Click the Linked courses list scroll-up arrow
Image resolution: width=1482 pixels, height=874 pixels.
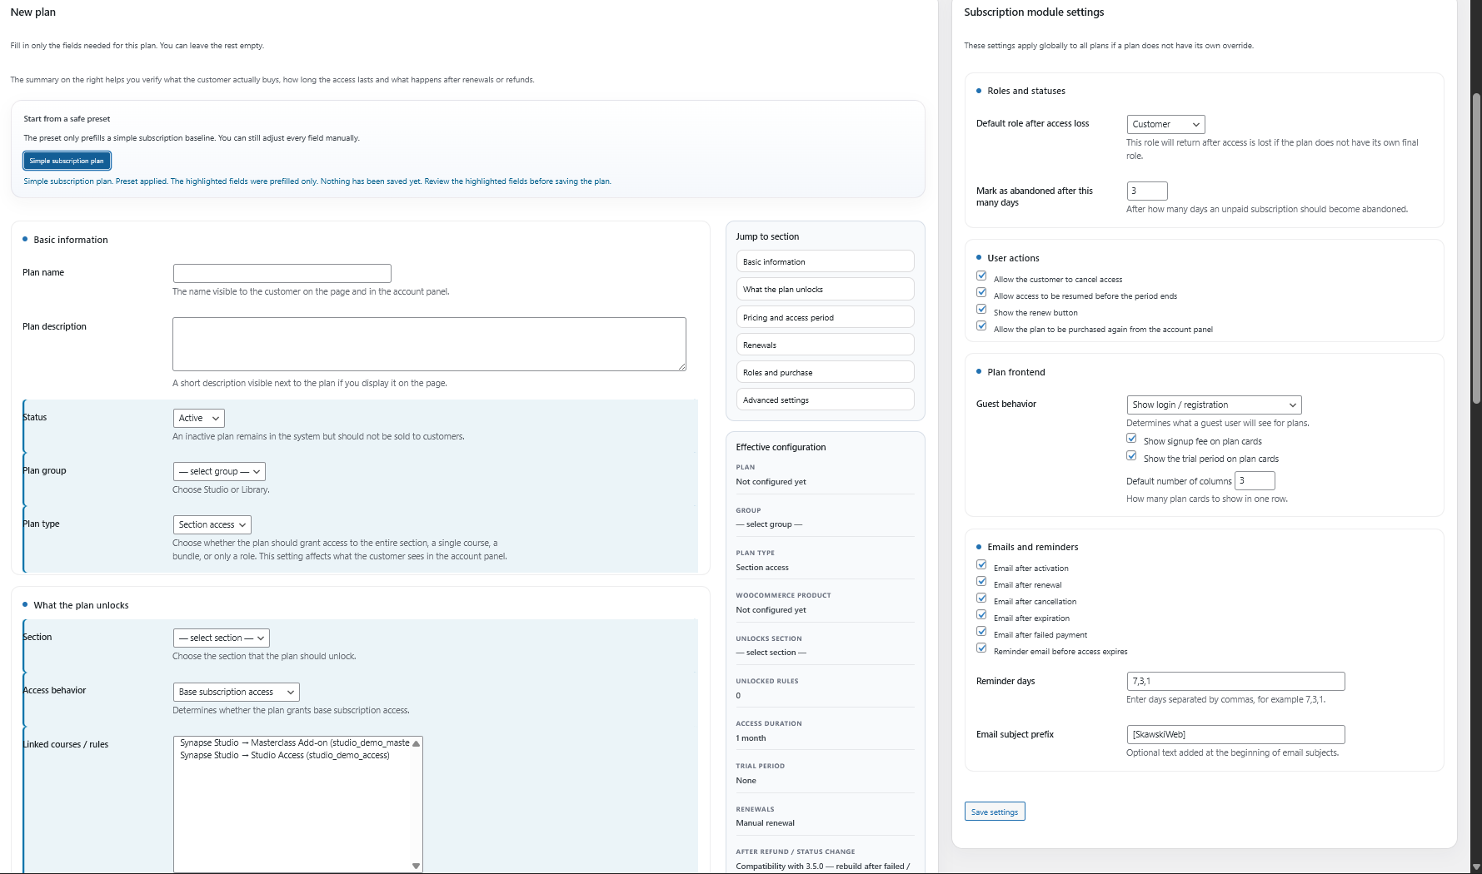click(416, 743)
